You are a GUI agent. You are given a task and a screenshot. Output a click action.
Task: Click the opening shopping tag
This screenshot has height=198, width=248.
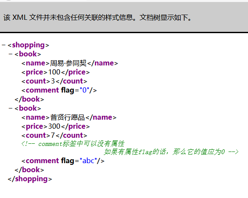[28, 45]
